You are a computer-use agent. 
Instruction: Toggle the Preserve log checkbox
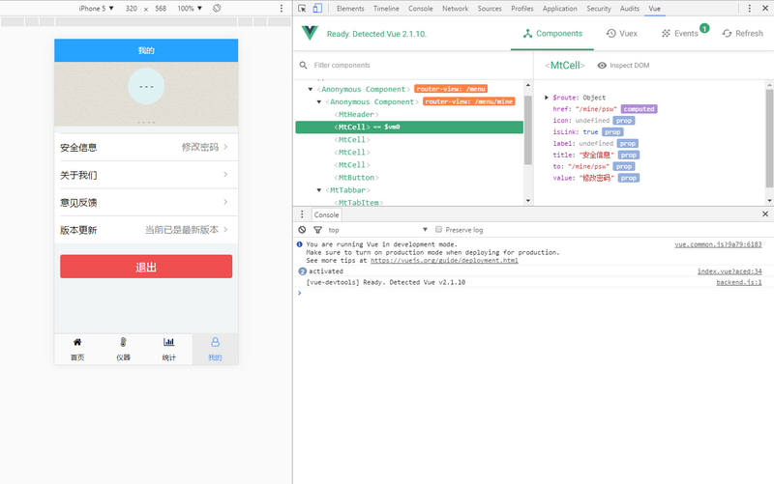[438, 230]
